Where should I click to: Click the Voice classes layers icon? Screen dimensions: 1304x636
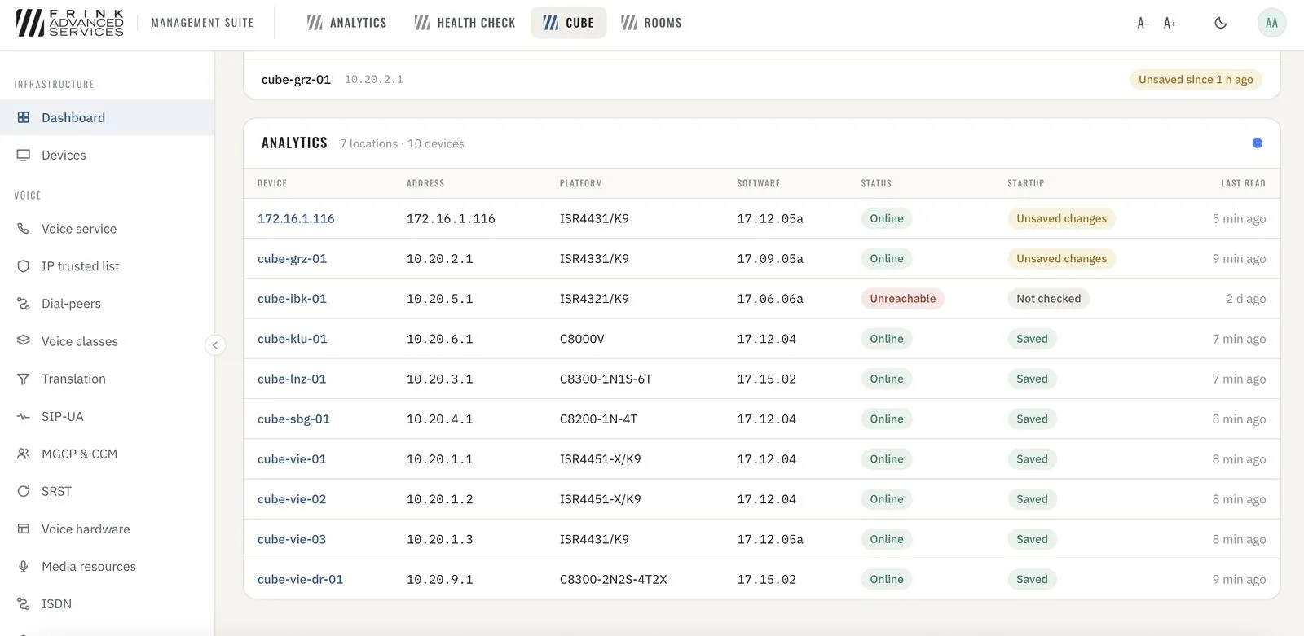(24, 341)
